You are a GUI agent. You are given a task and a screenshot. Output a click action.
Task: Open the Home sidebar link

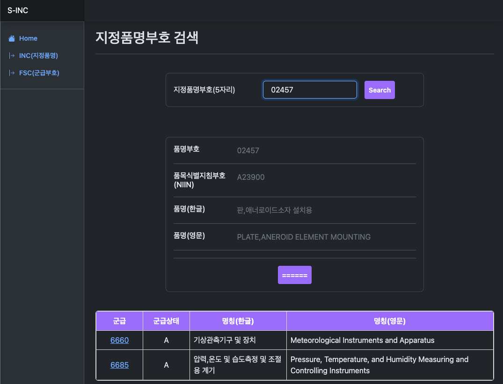click(28, 38)
